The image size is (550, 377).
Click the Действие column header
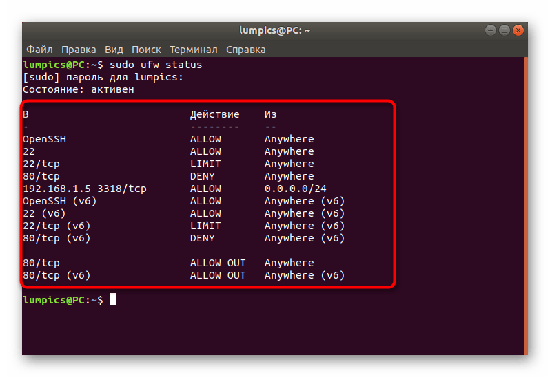pos(214,114)
